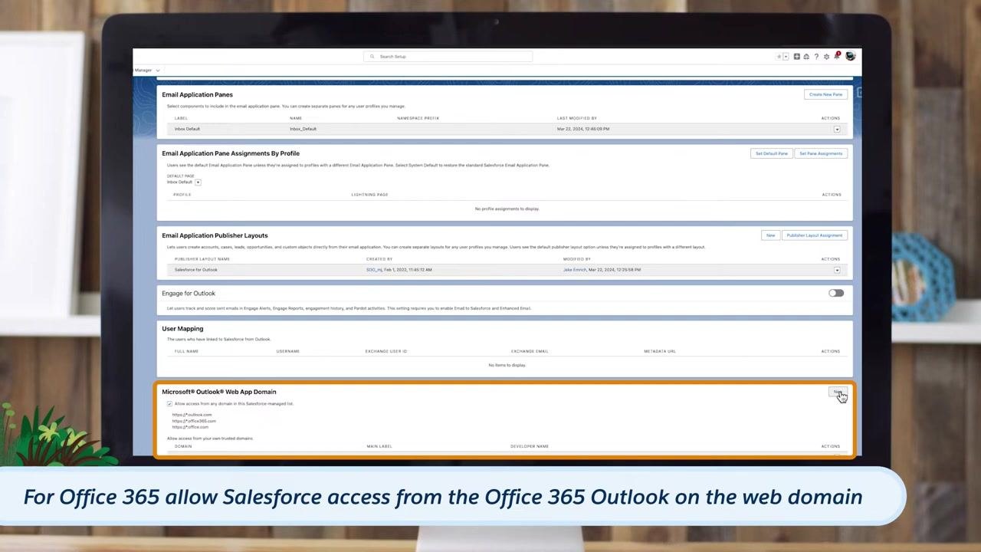Expand the Manager tab dropdown chevron
Screen dimensions: 981x552
point(158,71)
